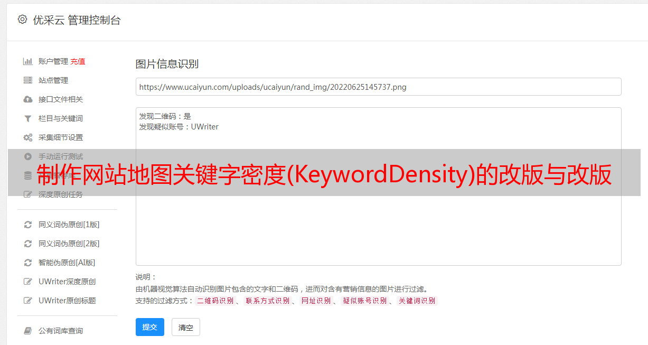
Task: Click the 疑似账号识别 tag
Action: [x=364, y=301]
